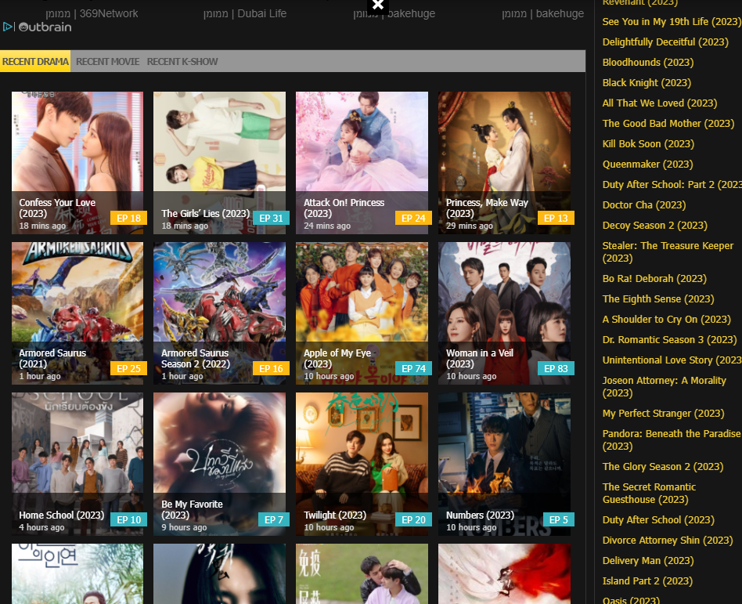Open the Dubai Life sponsored ad link
This screenshot has width=742, height=604.
pos(245,14)
